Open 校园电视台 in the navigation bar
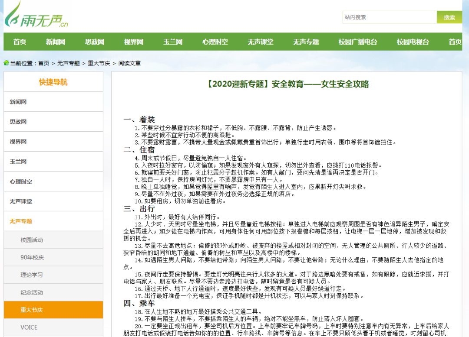The height and width of the screenshot is (337, 469). tap(413, 42)
